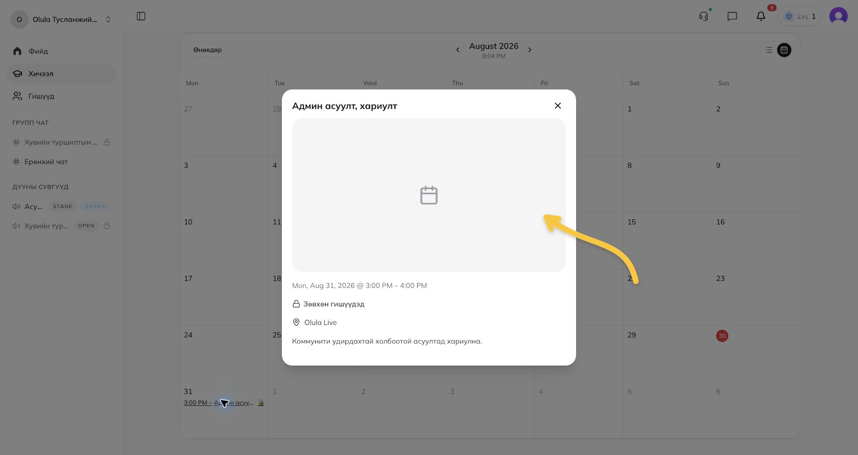This screenshot has height=455, width=858.
Task: Switch to list view of events
Action: tap(769, 50)
